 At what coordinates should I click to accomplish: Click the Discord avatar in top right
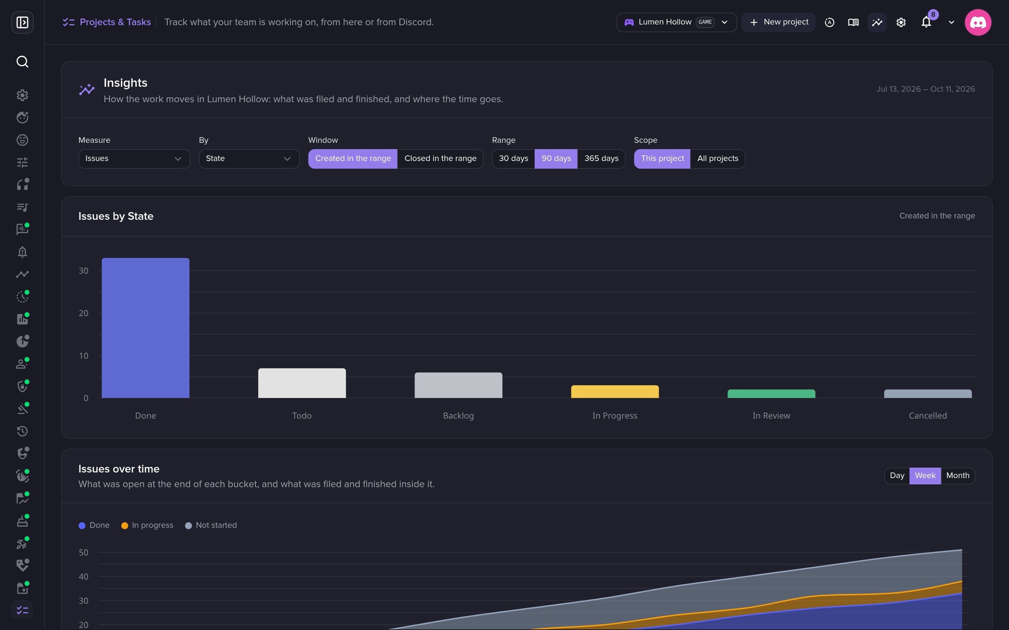(x=978, y=22)
